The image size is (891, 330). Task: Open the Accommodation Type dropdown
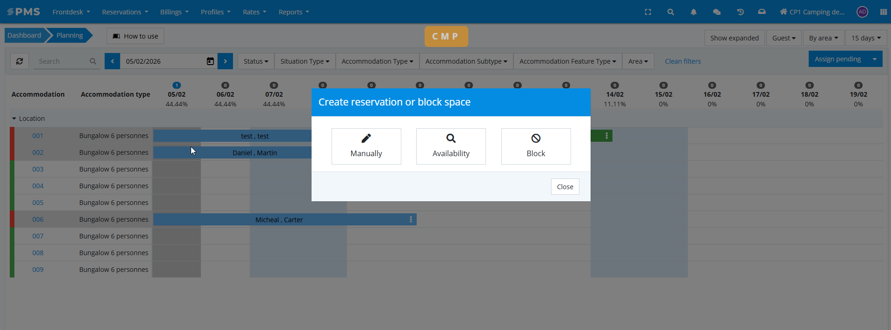point(377,61)
